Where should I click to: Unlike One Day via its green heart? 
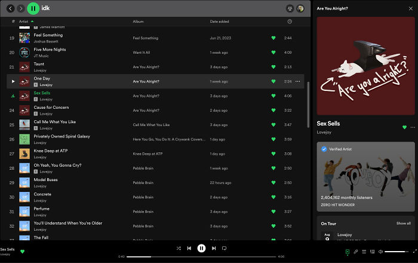click(x=273, y=81)
